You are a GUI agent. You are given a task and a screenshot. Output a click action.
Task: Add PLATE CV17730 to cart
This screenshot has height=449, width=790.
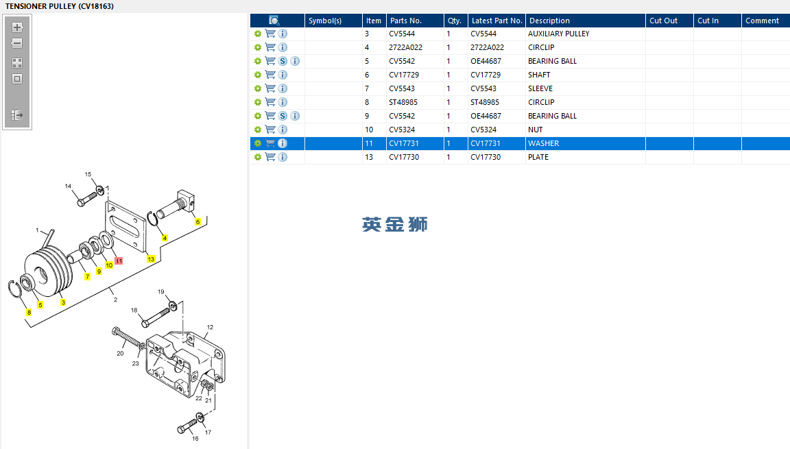point(271,157)
